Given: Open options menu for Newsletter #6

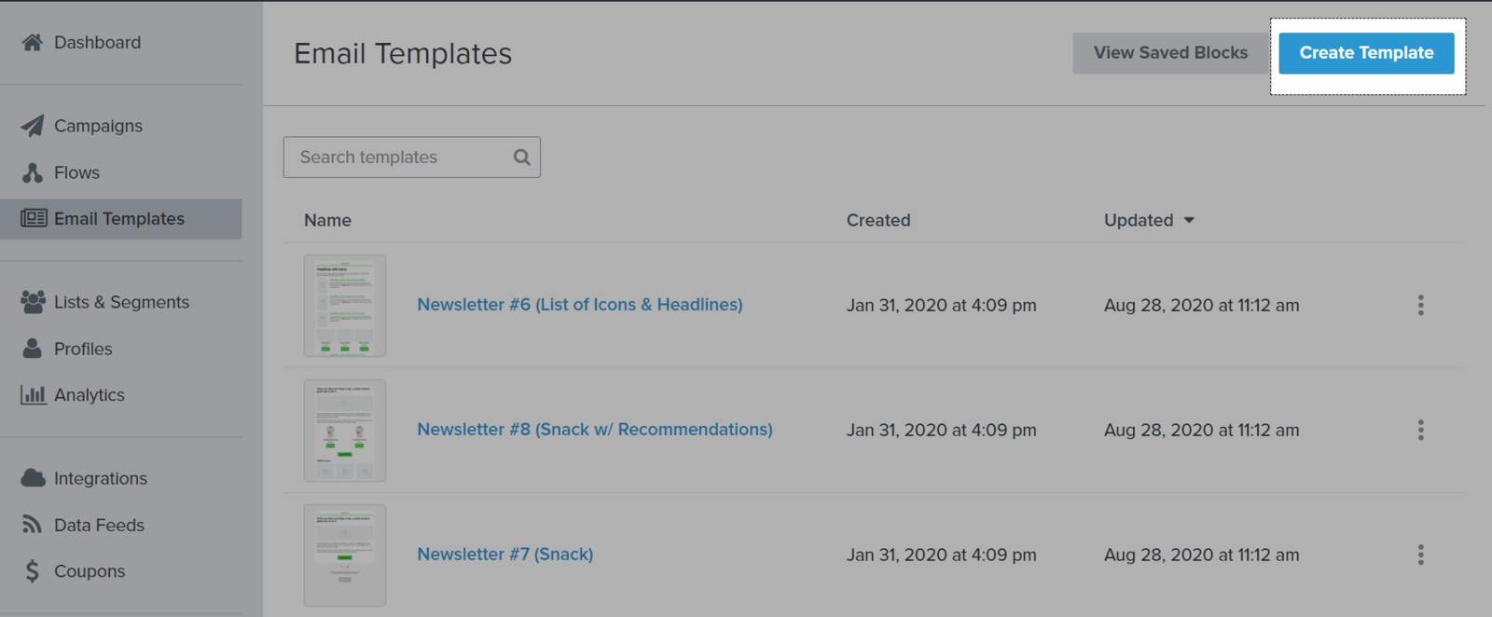Looking at the screenshot, I should pos(1420,306).
